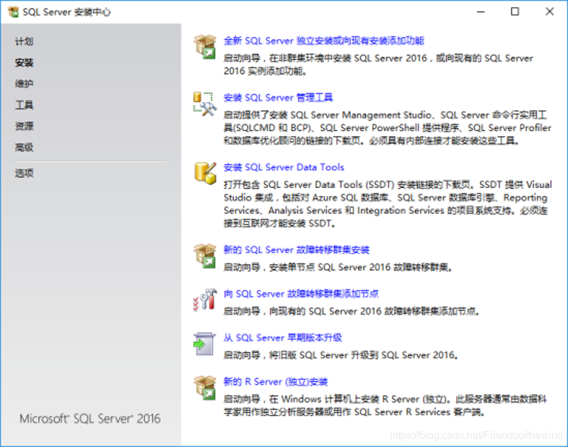568x447 pixels.
Task: Open 全新 SQL Server 独立安装 link
Action: 324,41
